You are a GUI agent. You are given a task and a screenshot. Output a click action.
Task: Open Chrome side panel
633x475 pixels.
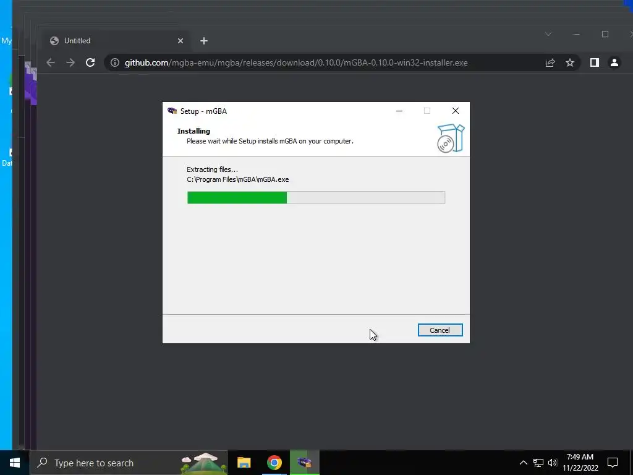point(594,62)
